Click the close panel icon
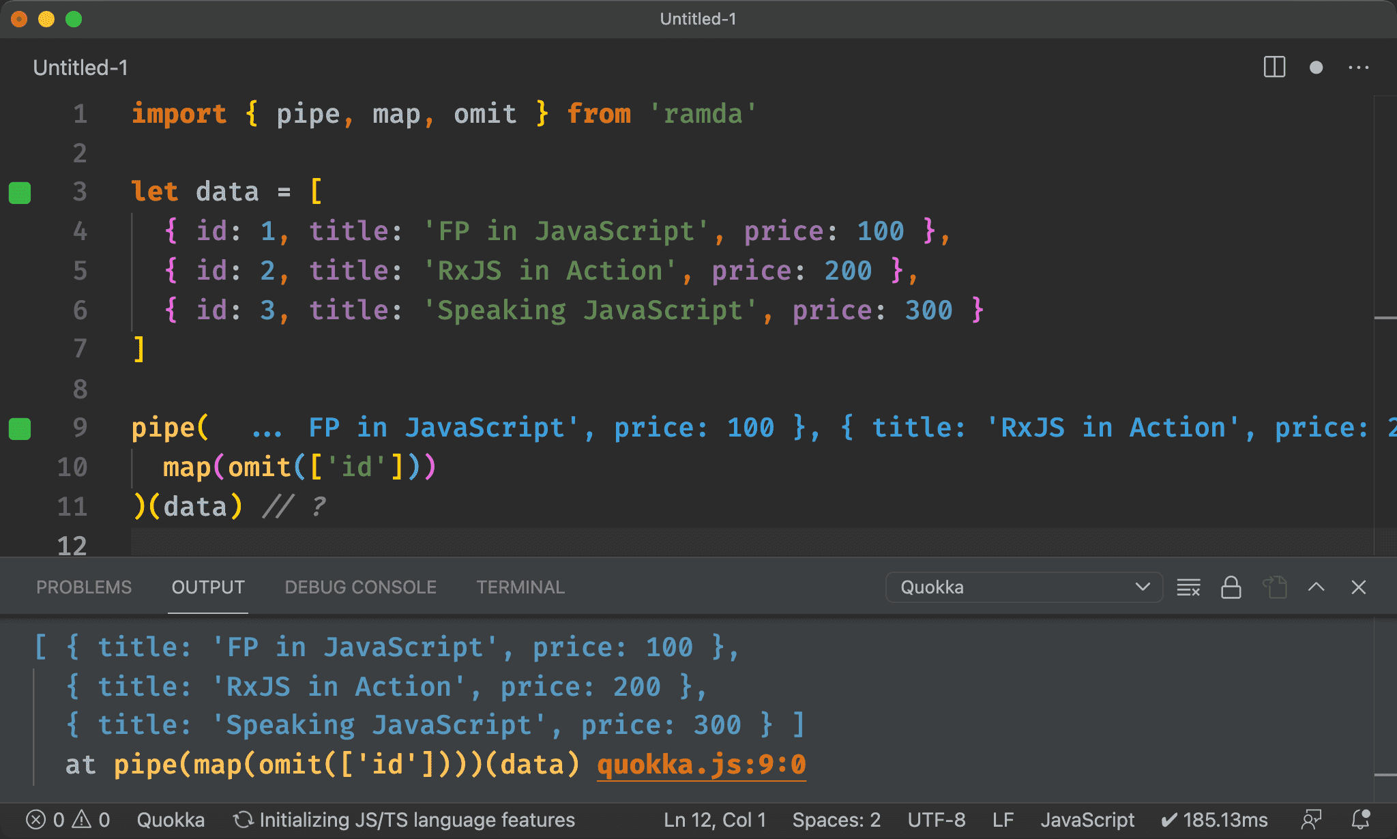 (x=1358, y=587)
